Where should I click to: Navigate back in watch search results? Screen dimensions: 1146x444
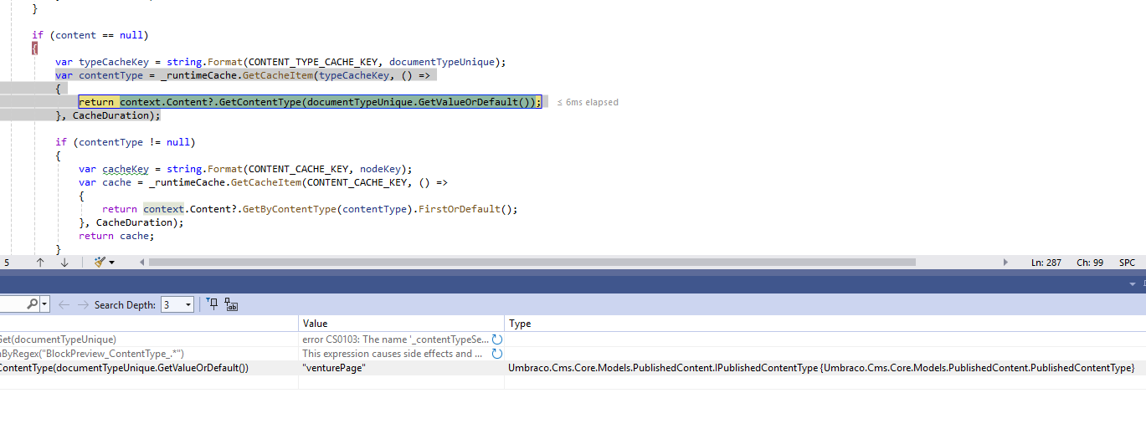tap(64, 304)
